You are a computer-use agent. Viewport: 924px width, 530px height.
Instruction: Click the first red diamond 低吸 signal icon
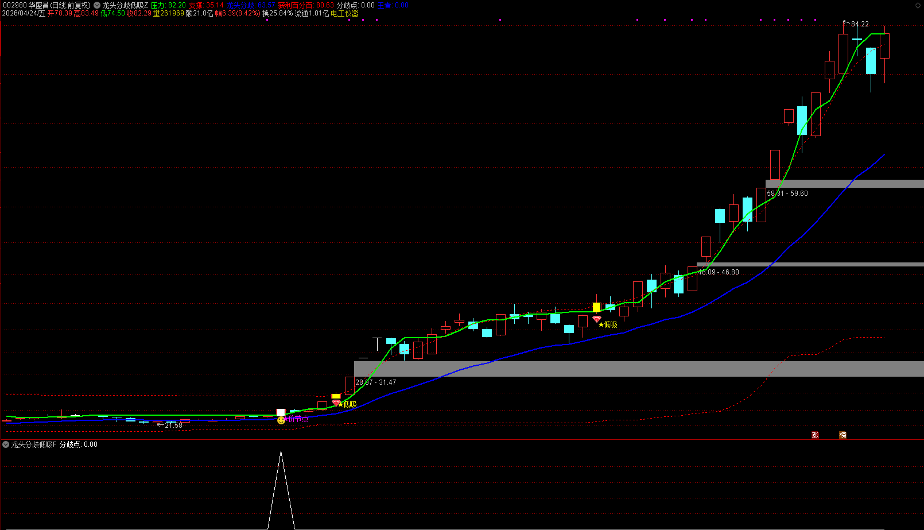(x=336, y=403)
